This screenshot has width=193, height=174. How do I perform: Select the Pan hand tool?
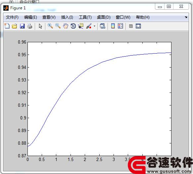66,26
